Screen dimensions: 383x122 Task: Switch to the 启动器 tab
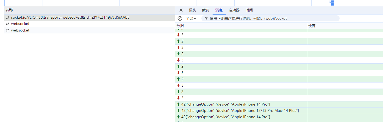click(234, 10)
